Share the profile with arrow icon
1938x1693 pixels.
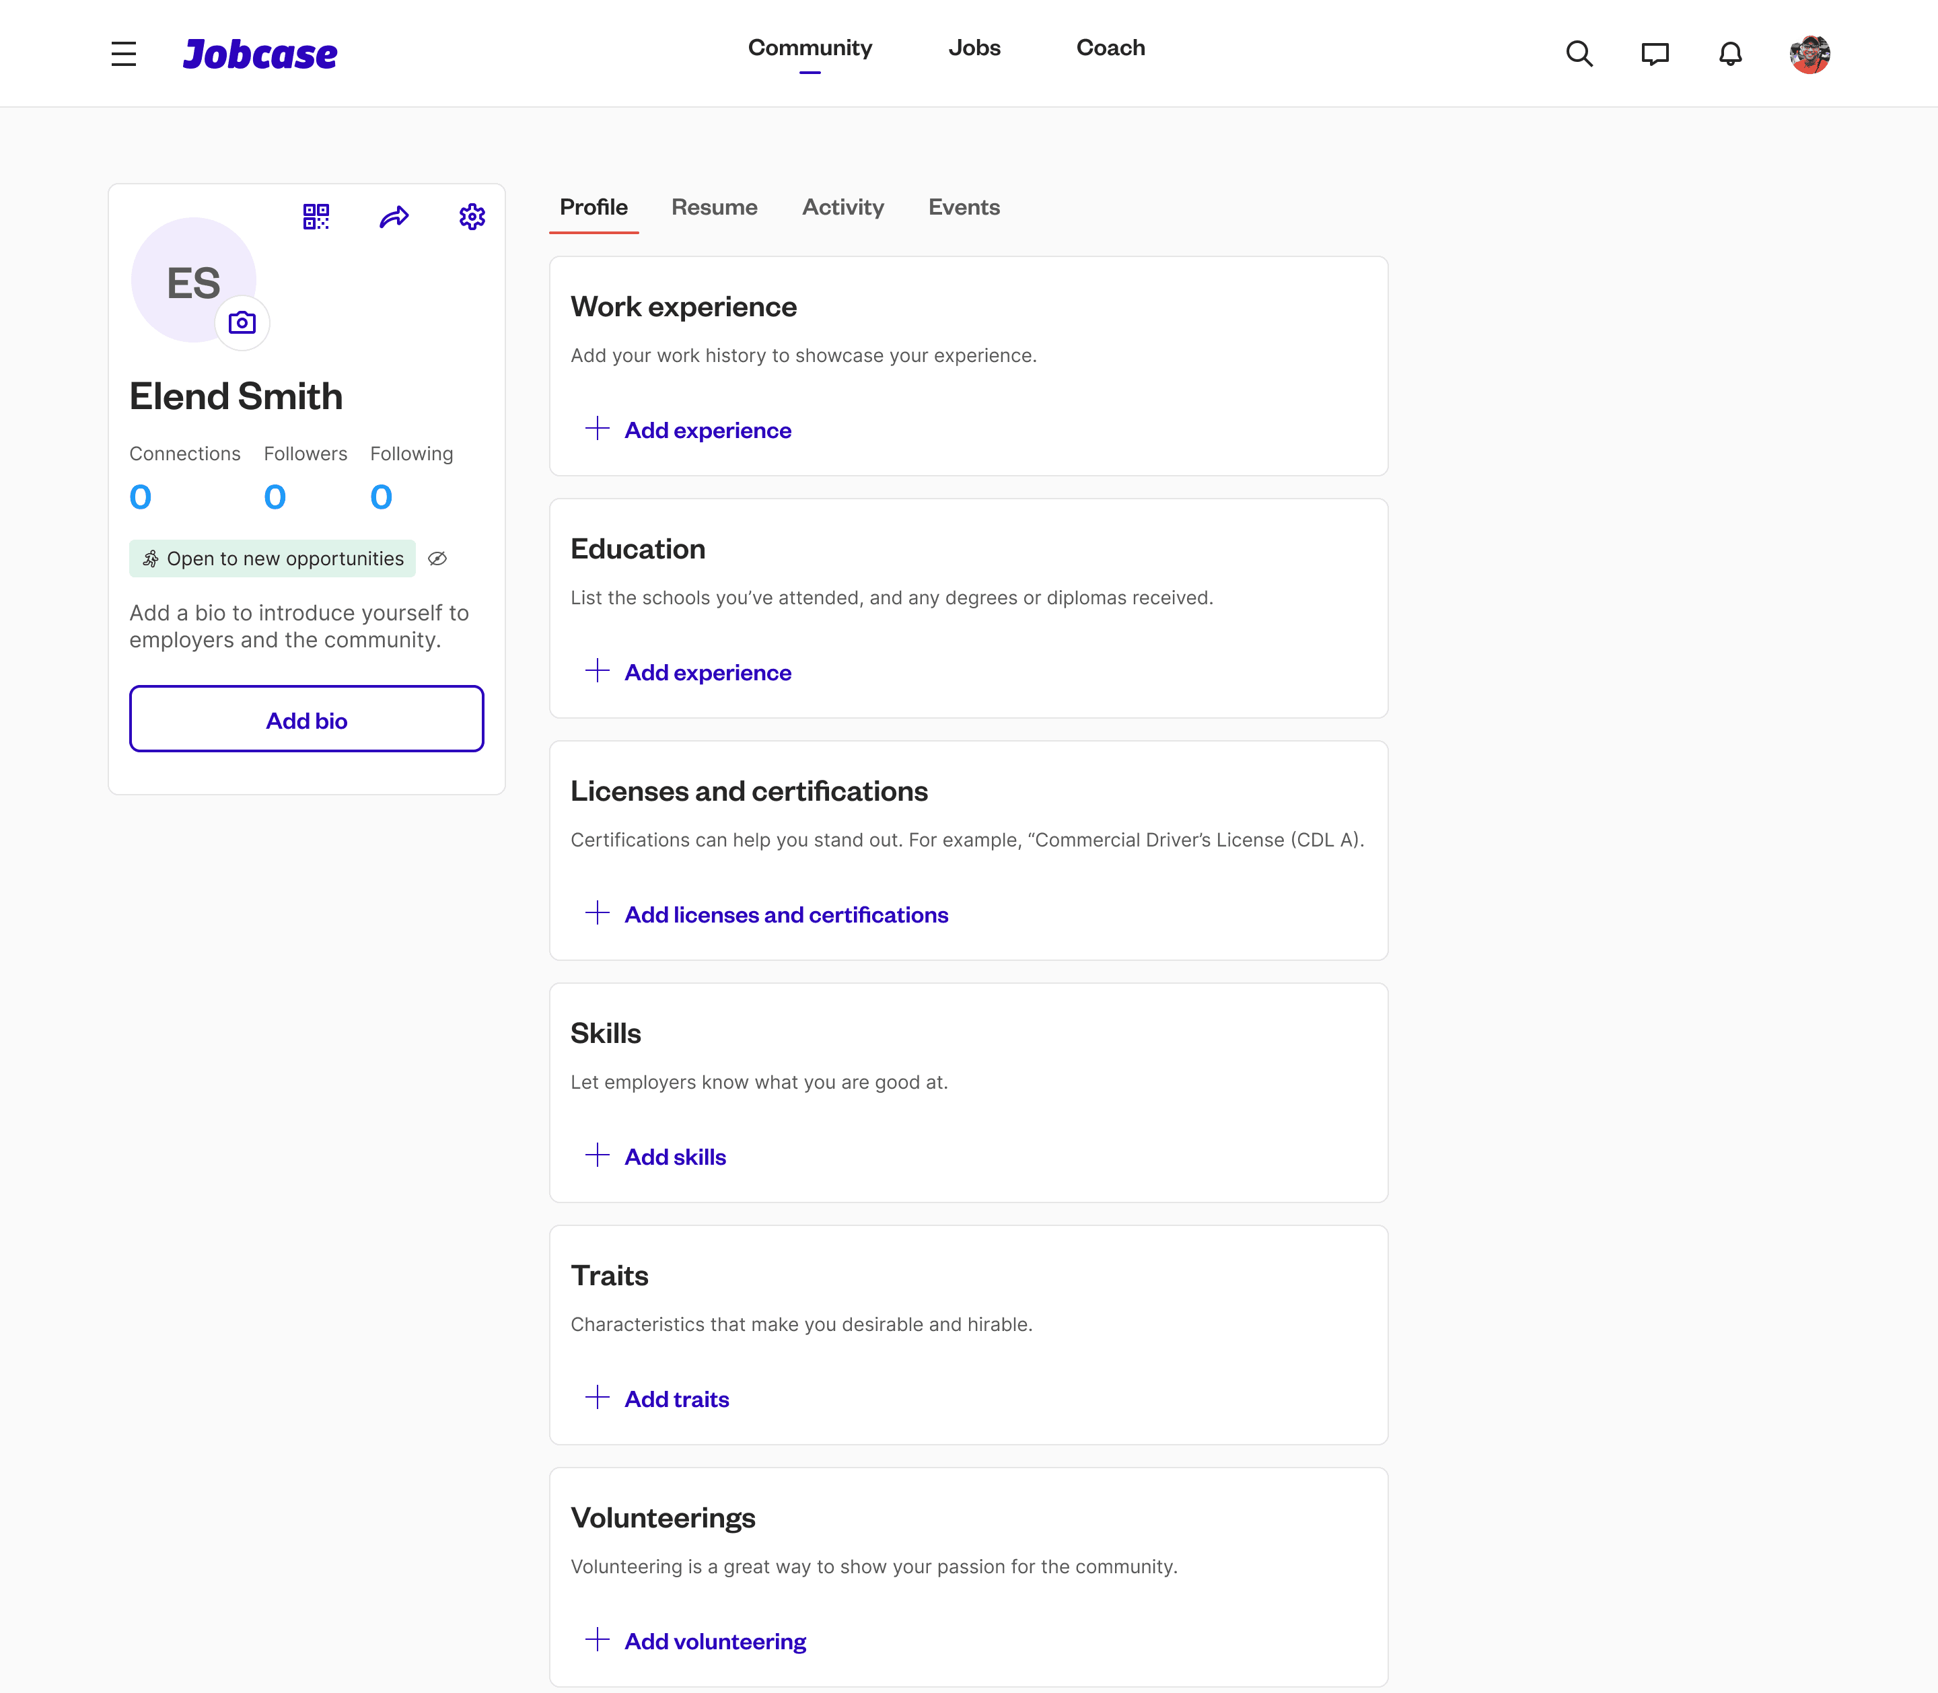394,217
